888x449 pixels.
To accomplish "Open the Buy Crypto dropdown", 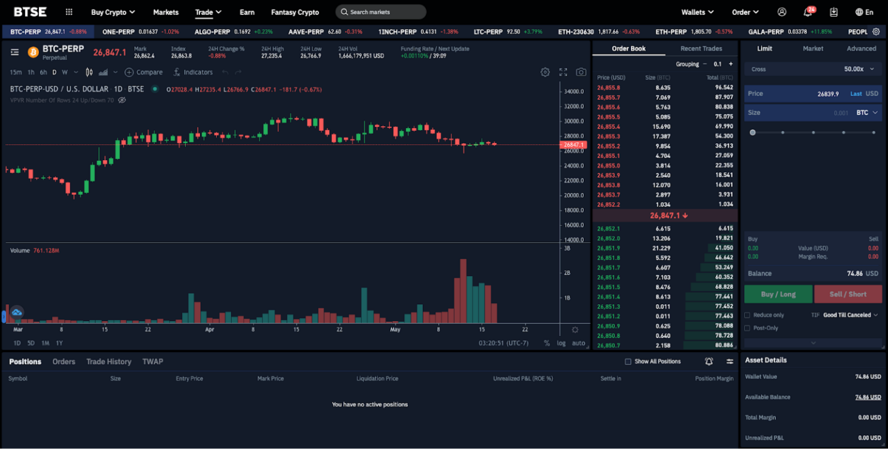I will (113, 12).
